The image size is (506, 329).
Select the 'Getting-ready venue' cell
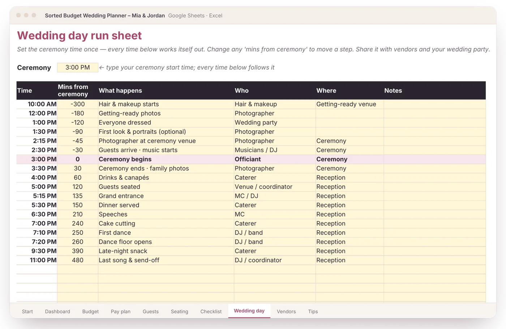pos(350,104)
